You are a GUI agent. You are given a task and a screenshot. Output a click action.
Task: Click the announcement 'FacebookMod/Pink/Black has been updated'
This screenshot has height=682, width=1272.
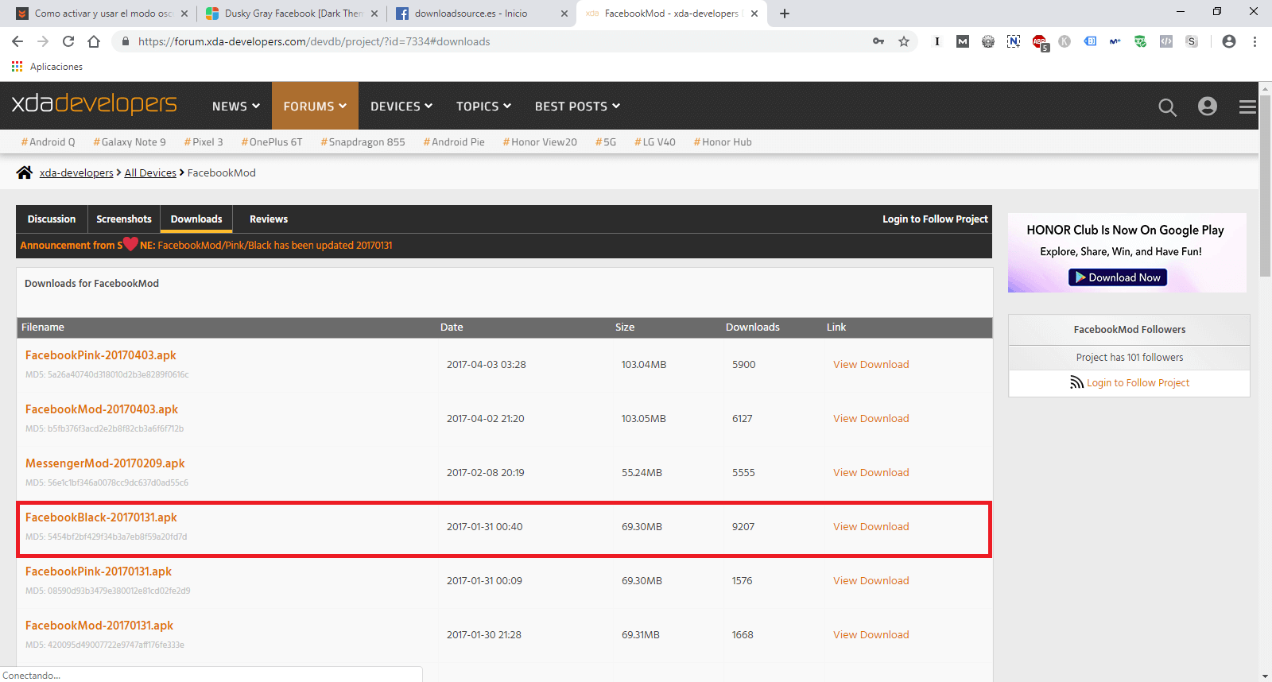[x=275, y=245]
